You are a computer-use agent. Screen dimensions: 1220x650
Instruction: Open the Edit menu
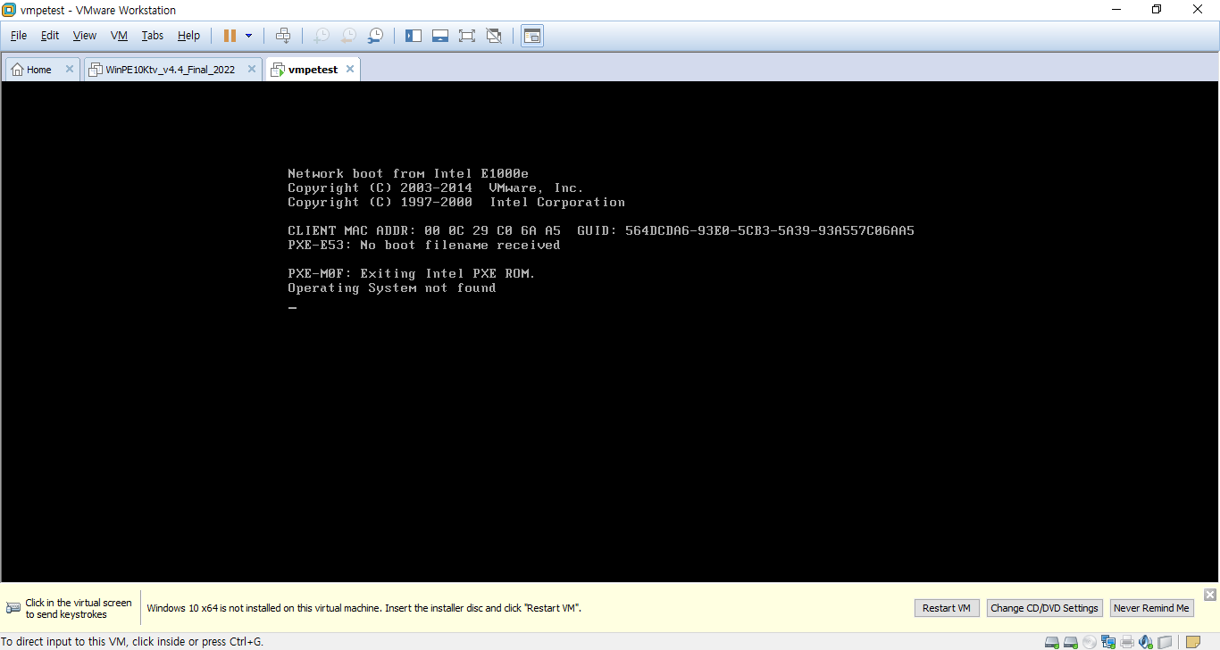pyautogui.click(x=50, y=36)
